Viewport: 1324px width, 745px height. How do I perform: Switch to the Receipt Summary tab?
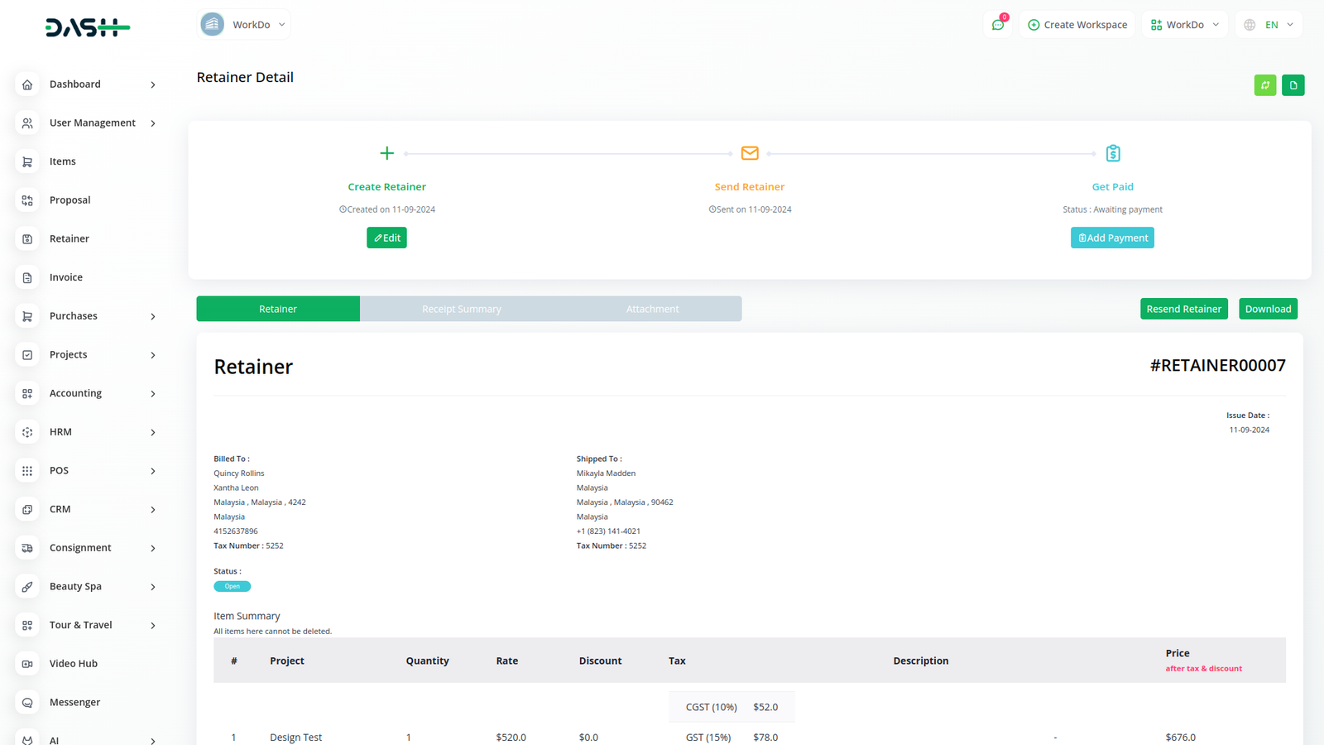(461, 309)
